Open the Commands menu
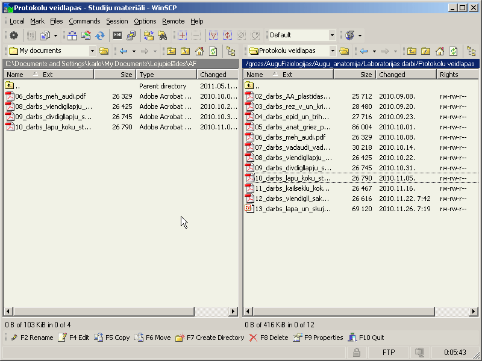 [84, 21]
